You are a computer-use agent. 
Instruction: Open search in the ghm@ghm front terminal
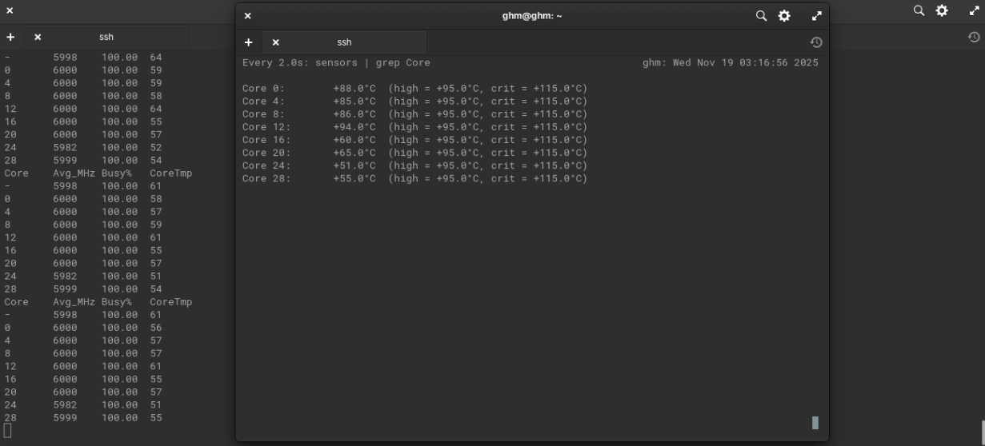761,16
